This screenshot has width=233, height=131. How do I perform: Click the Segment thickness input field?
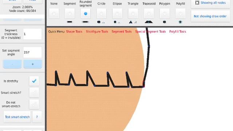(32, 34)
